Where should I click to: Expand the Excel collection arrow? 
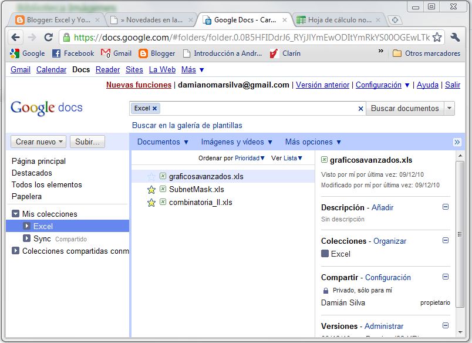point(26,226)
